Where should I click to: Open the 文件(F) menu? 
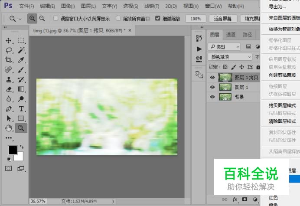pos(26,7)
